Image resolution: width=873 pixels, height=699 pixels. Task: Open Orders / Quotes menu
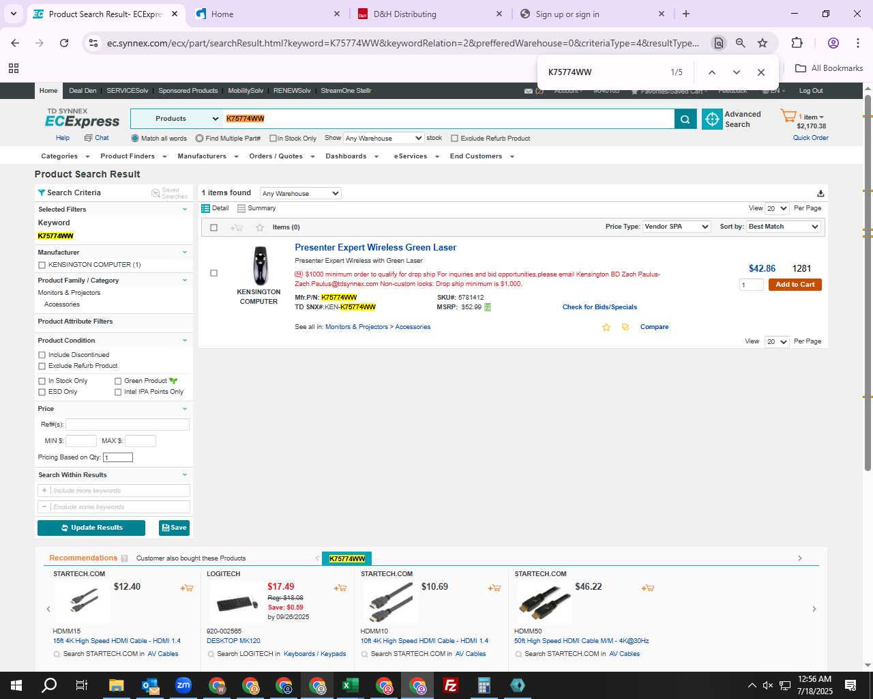pyautogui.click(x=282, y=156)
